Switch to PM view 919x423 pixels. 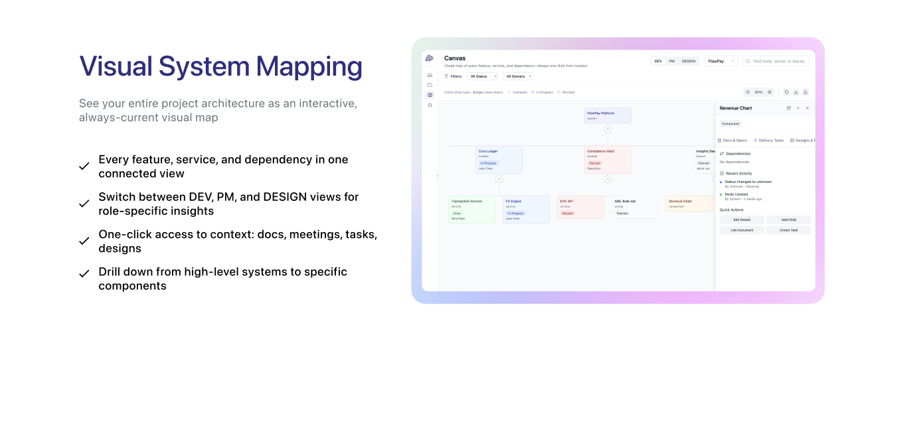click(672, 61)
